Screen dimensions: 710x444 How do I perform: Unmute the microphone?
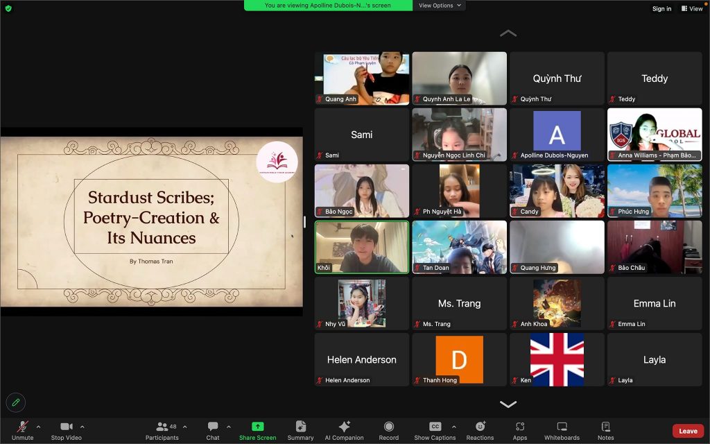tap(22, 429)
